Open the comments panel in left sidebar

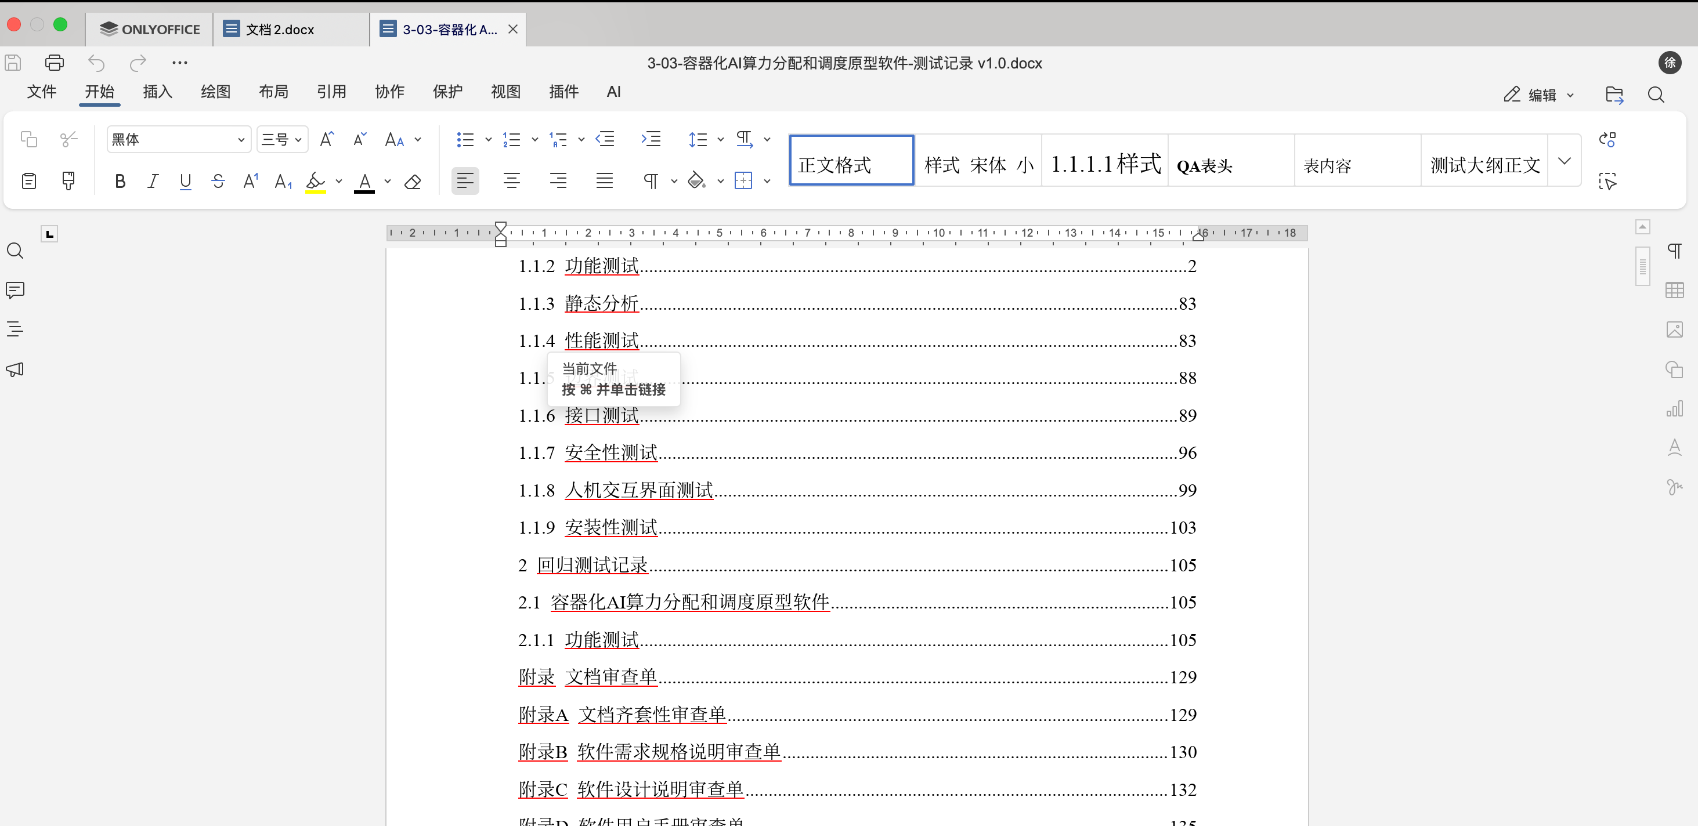click(x=15, y=290)
